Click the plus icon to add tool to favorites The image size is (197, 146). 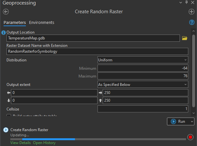tap(192, 12)
